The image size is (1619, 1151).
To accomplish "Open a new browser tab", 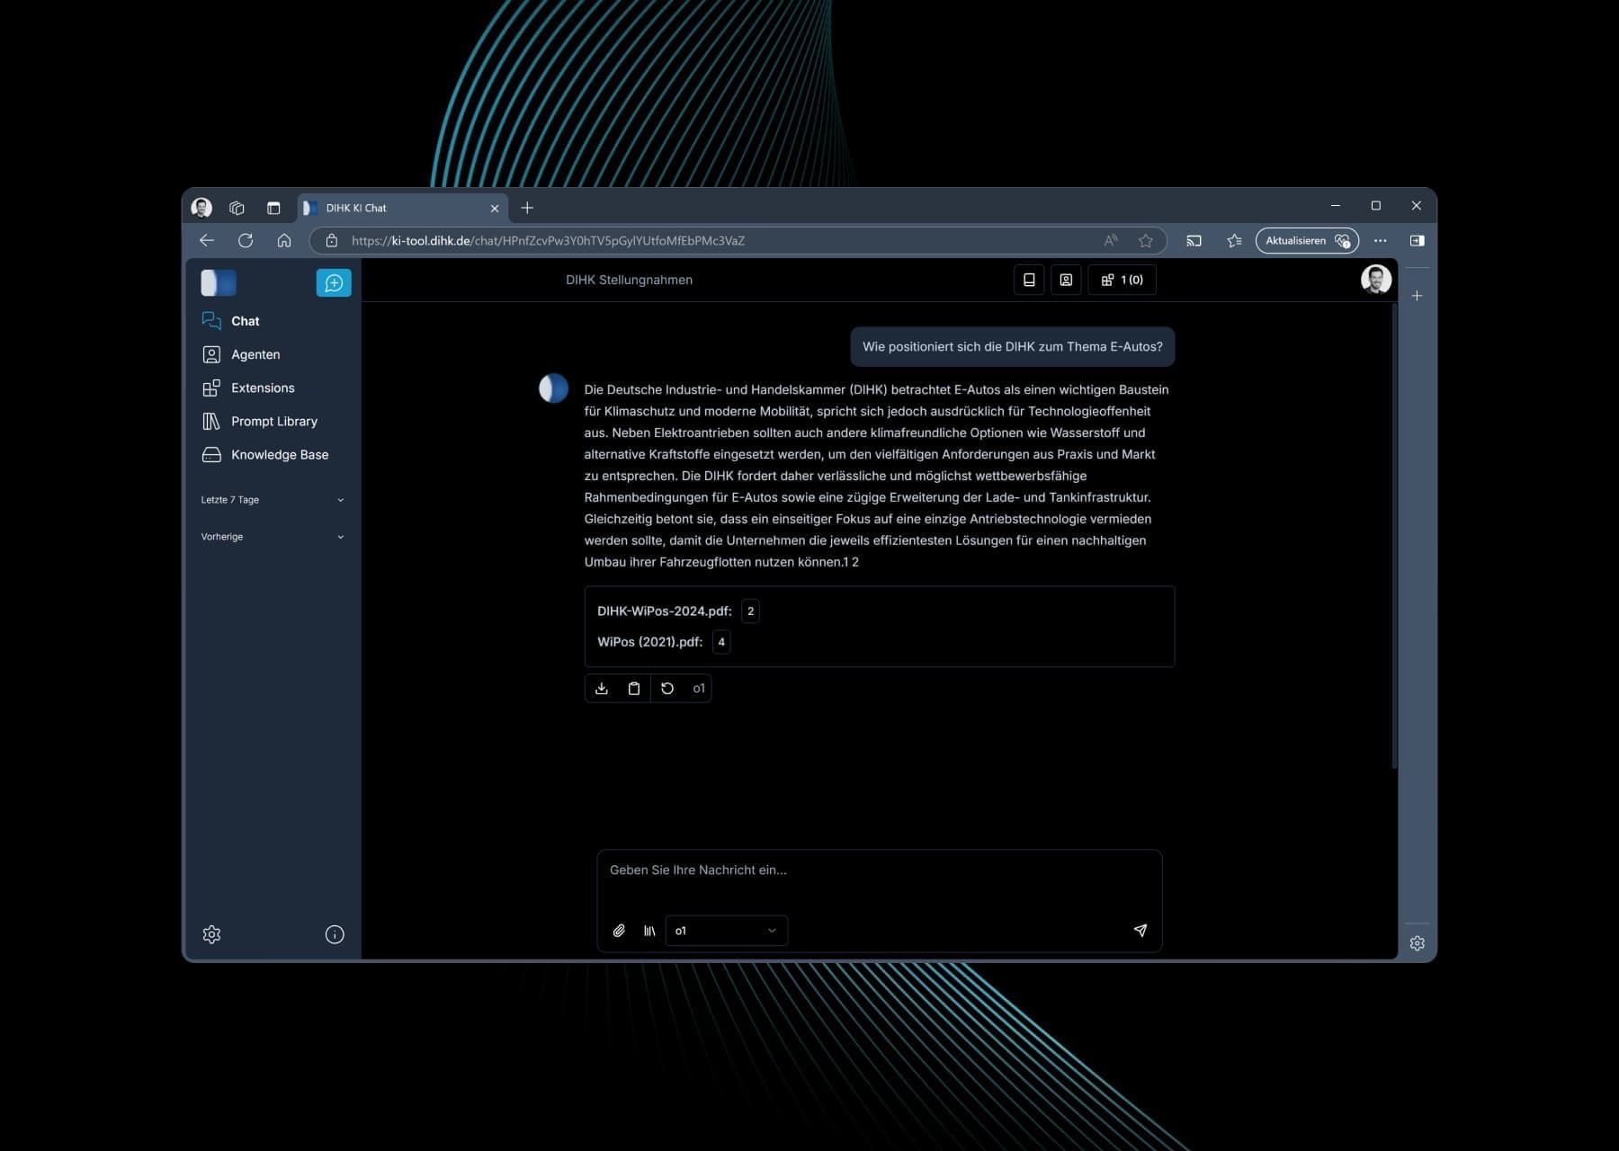I will pos(527,208).
